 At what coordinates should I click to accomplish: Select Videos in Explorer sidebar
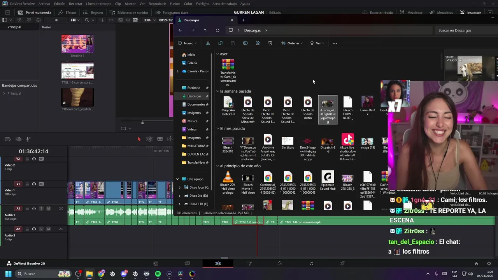tap(192, 129)
